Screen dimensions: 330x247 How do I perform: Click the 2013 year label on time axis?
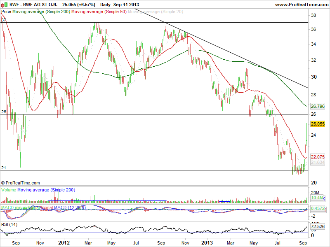click(207, 243)
